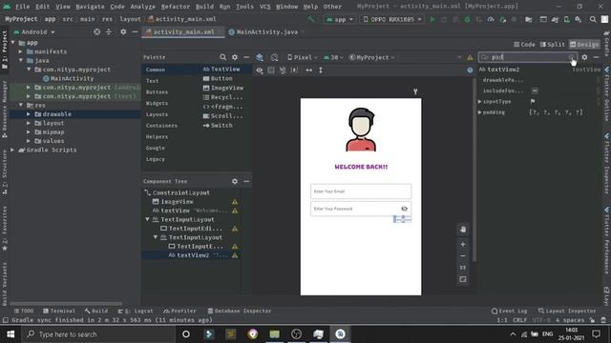This screenshot has width=611, height=343.
Task: Open the Logcat tool window
Action: click(136, 311)
